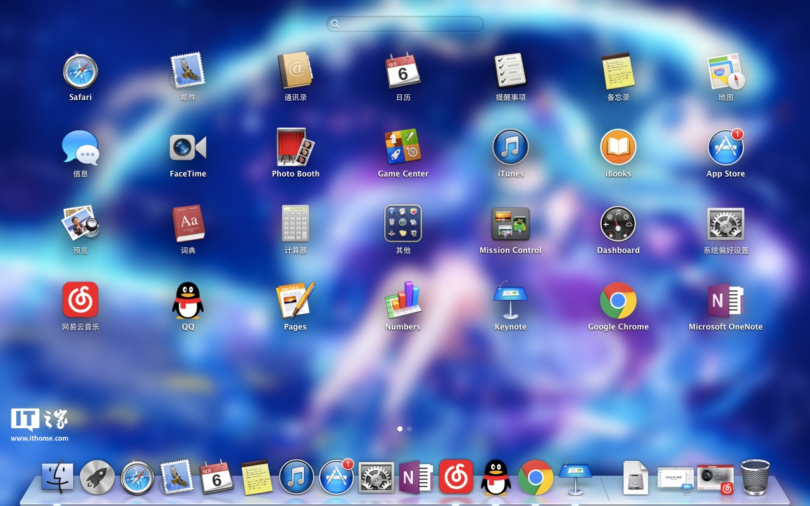The height and width of the screenshot is (506, 810).
Task: Open Safari from the Launchpad grid
Action: coord(80,71)
